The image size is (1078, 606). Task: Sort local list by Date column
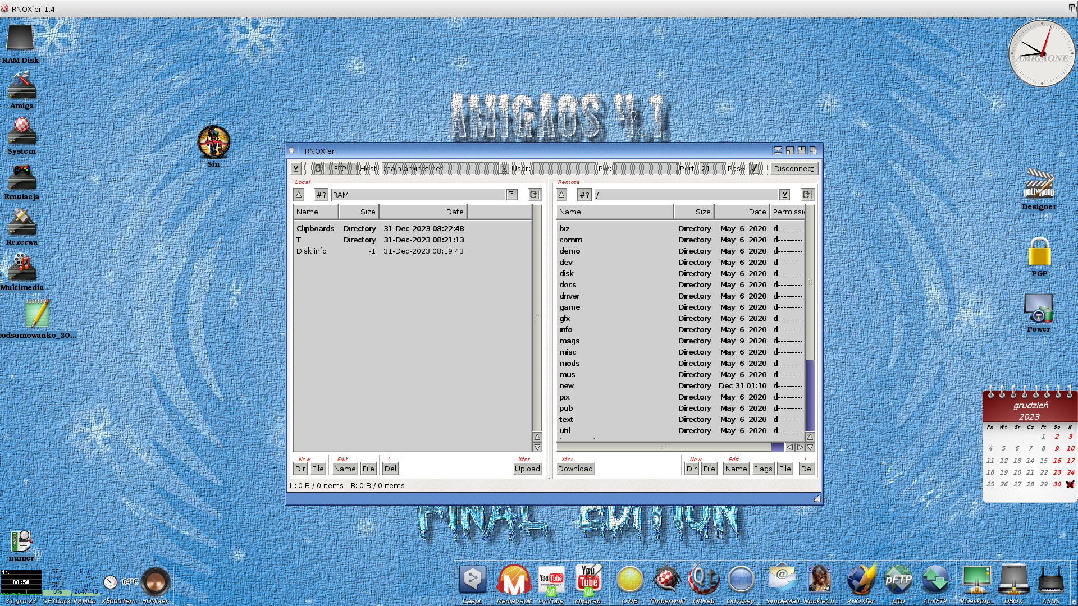click(423, 212)
